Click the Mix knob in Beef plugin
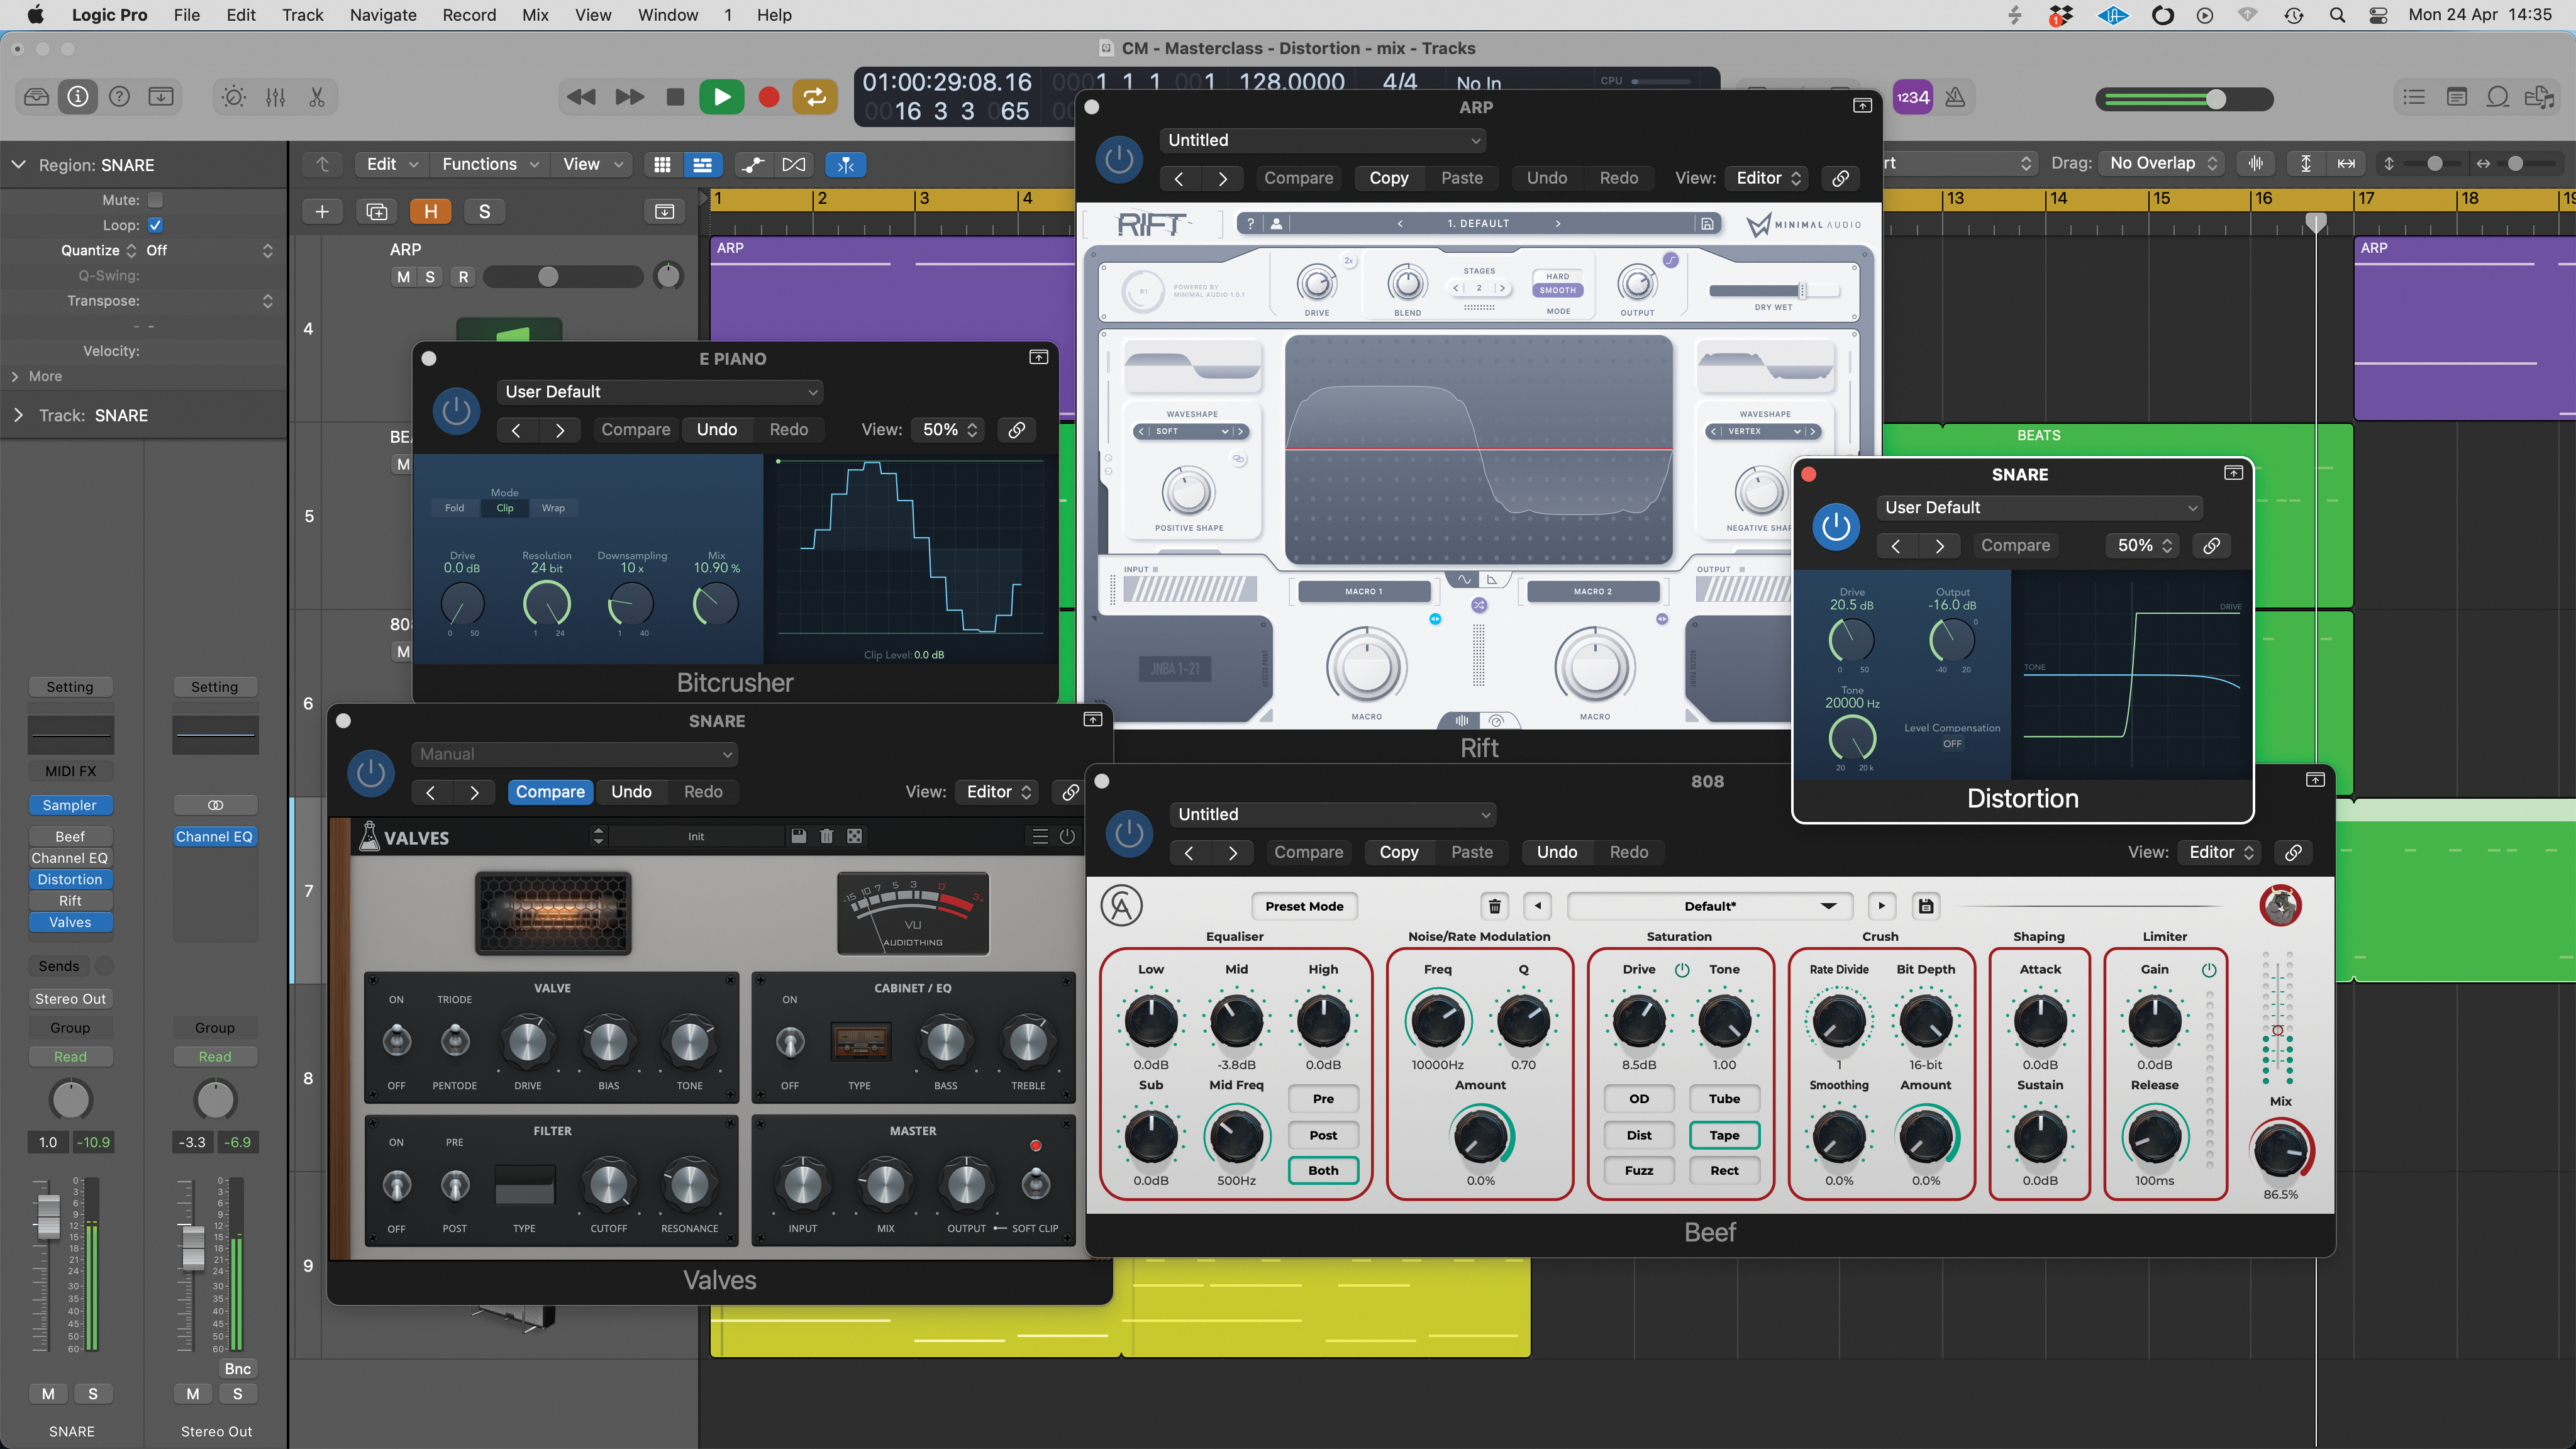This screenshot has width=2576, height=1449. point(2281,1150)
